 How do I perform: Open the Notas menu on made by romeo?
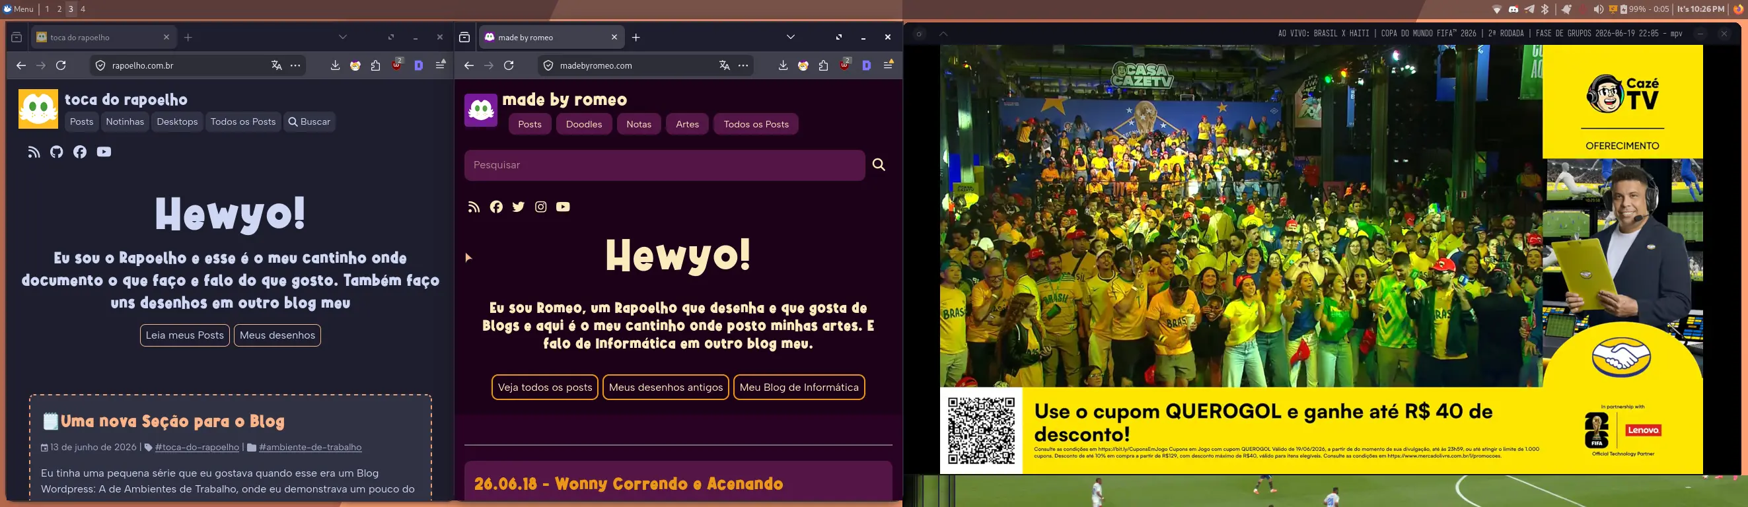click(x=639, y=124)
